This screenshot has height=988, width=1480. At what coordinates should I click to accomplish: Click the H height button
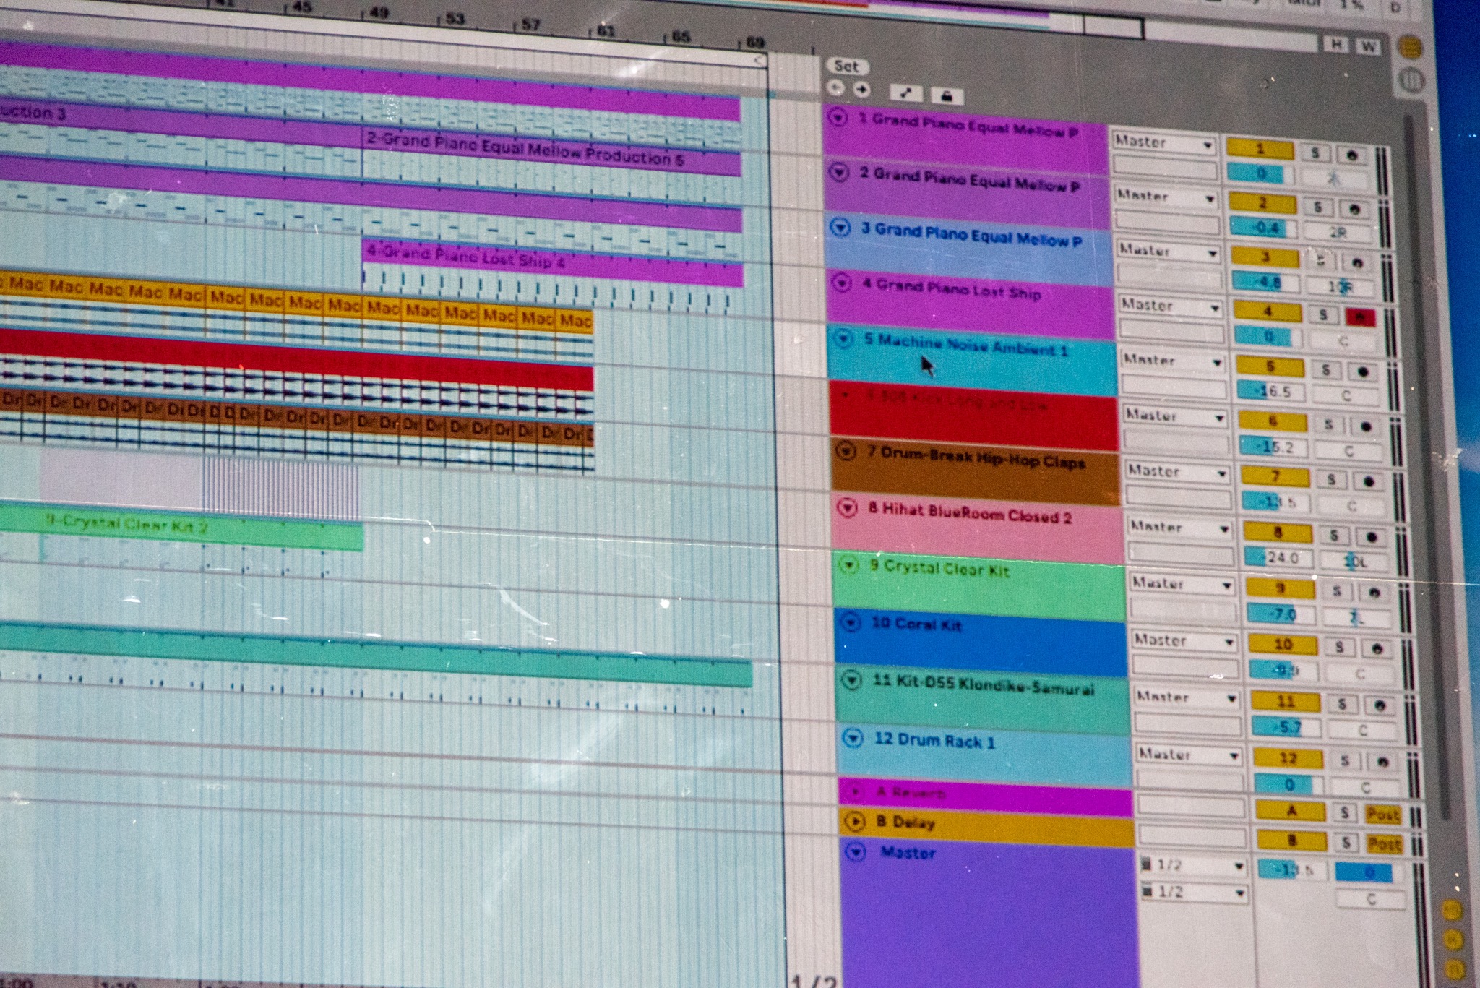[1337, 45]
